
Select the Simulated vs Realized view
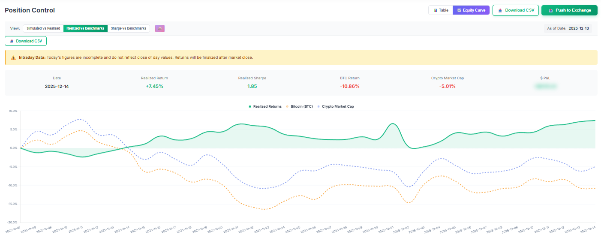43,28
